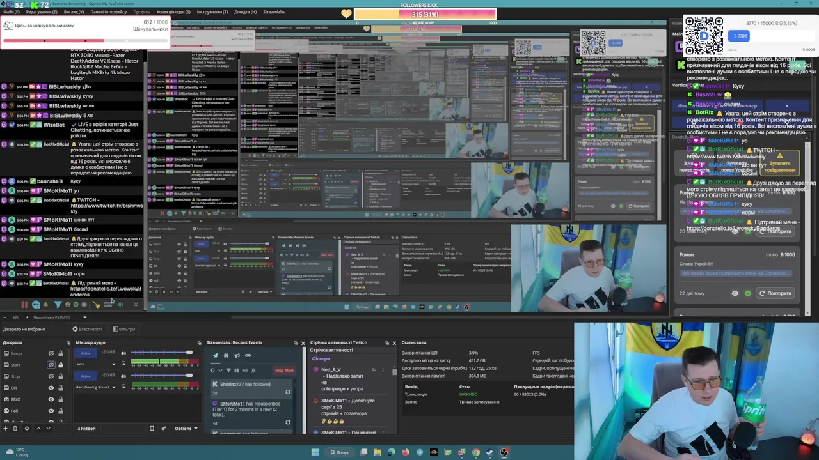This screenshot has width=819, height=460.
Task: Click the Властивості properties button
Action: coord(87,329)
